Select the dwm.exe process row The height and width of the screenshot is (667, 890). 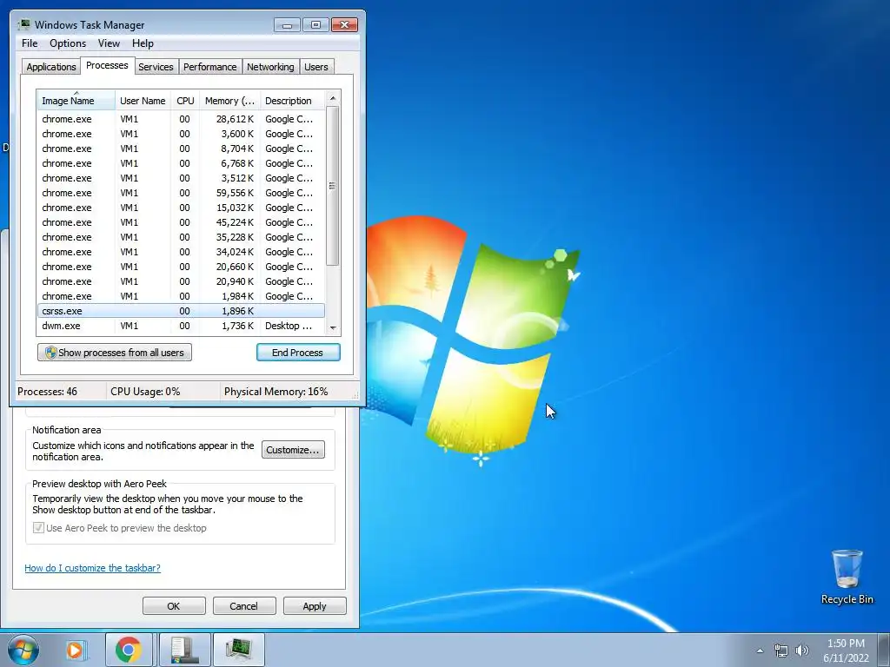click(x=181, y=326)
